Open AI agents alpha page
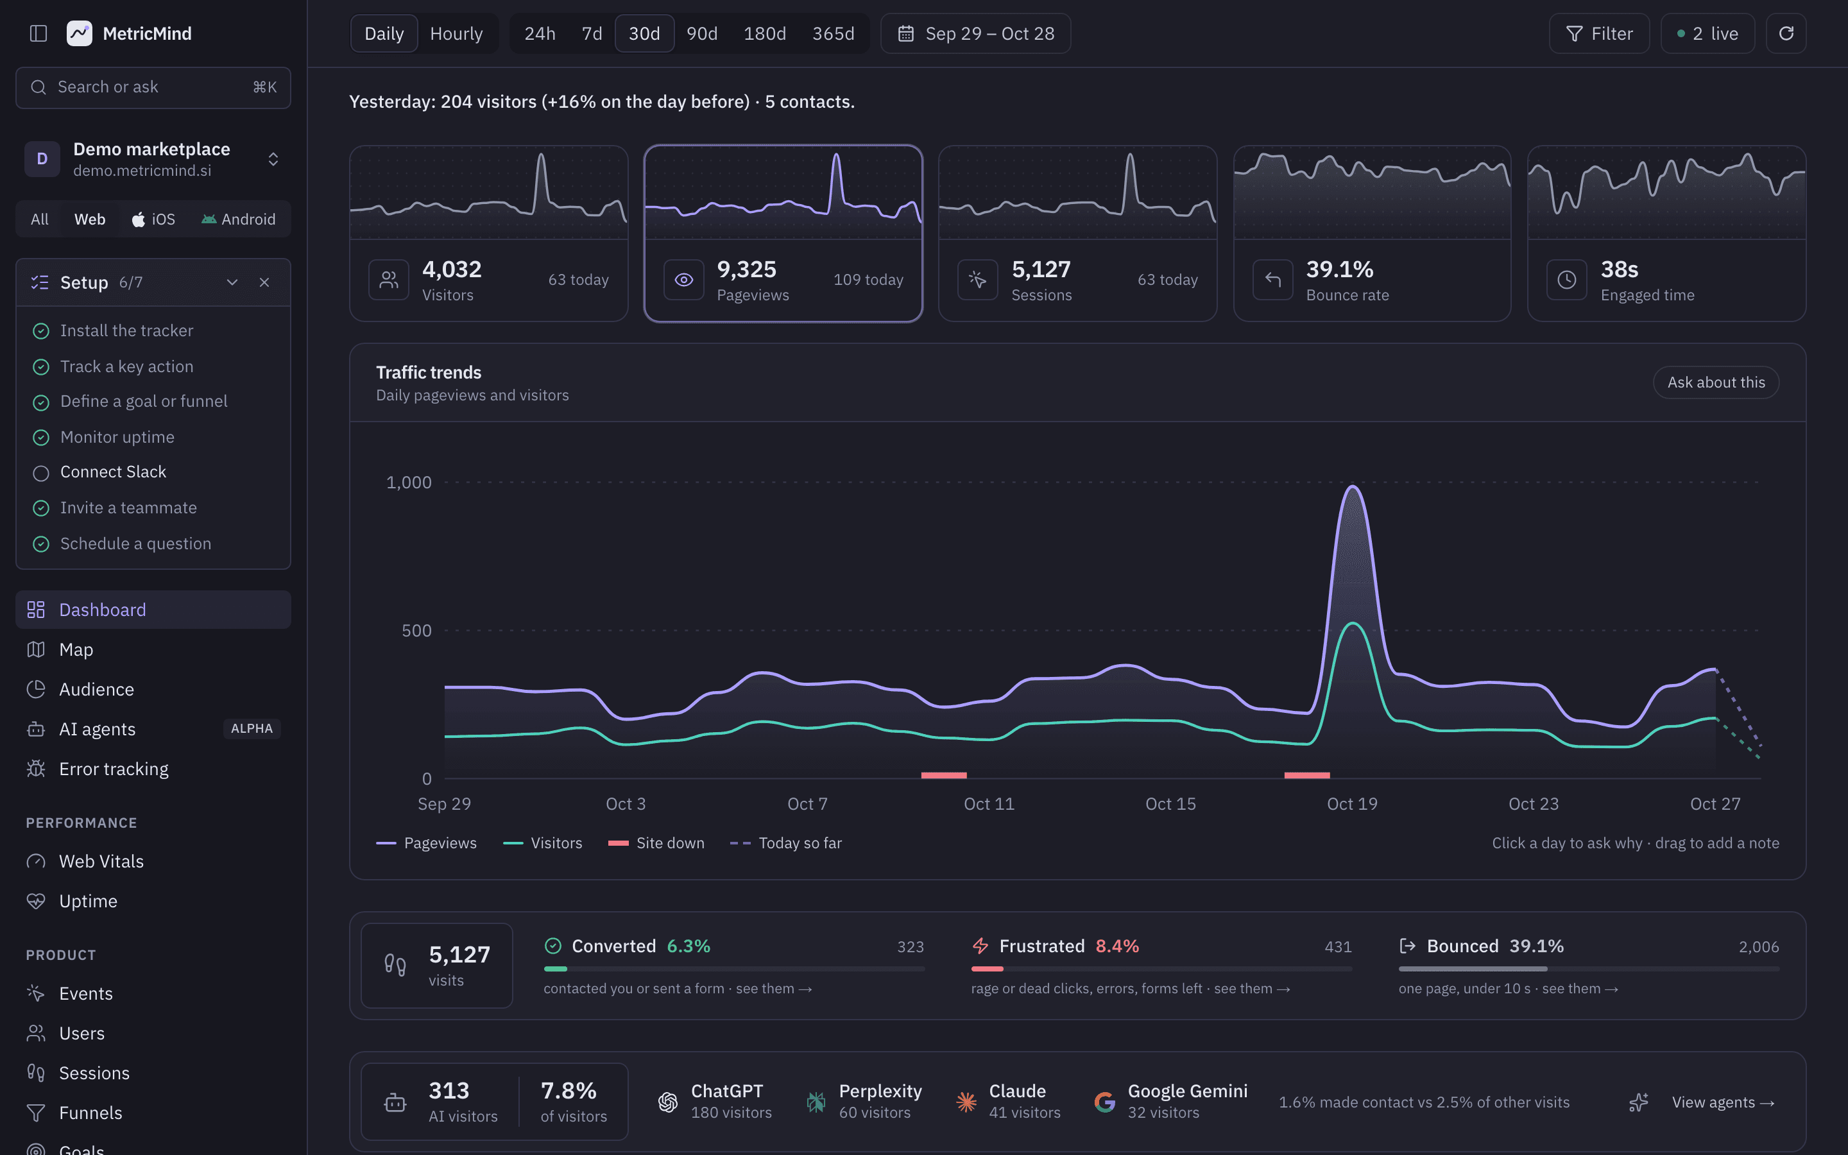The height and width of the screenshot is (1155, 1848). (x=153, y=729)
